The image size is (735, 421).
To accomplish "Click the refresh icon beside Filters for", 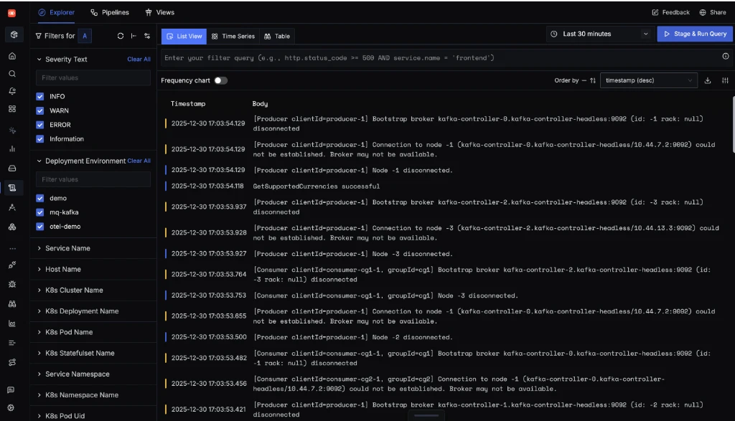I will [x=121, y=35].
